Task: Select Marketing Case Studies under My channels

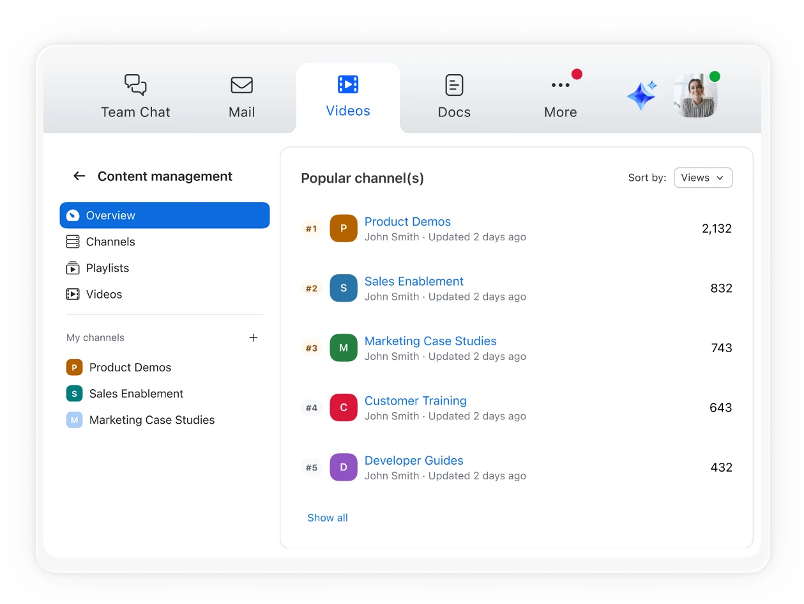Action: click(151, 420)
